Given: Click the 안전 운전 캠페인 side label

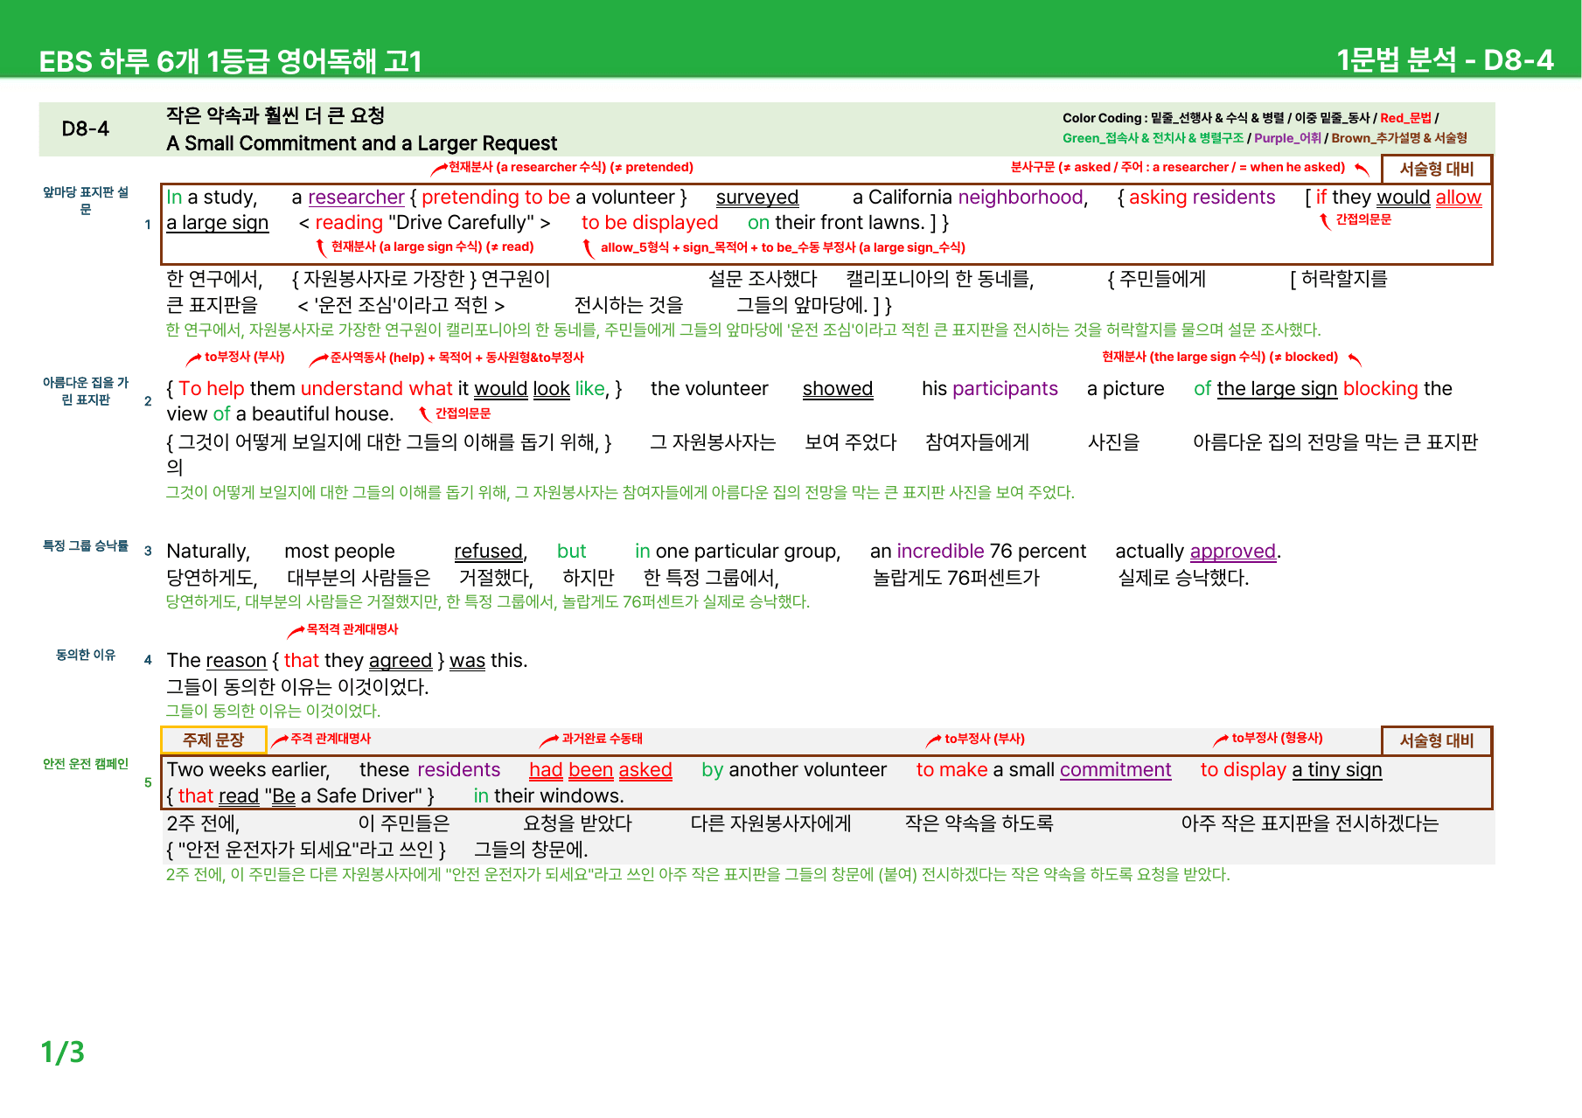Looking at the screenshot, I should pyautogui.click(x=86, y=764).
